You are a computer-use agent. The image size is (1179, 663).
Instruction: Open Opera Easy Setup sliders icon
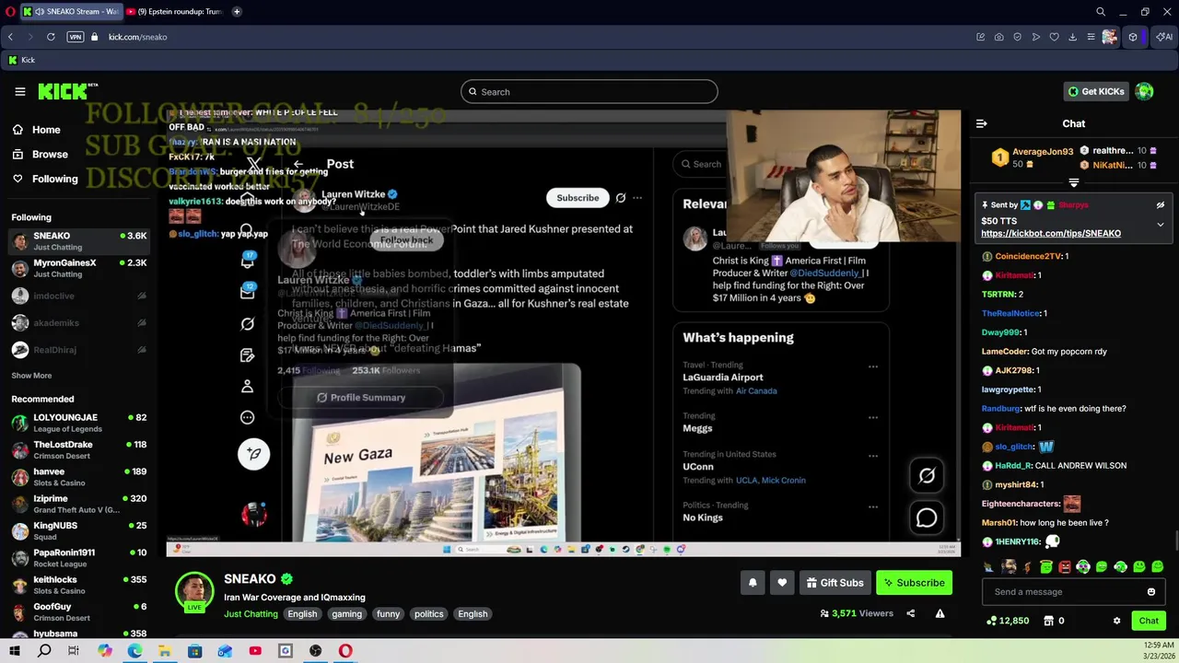tap(1091, 37)
